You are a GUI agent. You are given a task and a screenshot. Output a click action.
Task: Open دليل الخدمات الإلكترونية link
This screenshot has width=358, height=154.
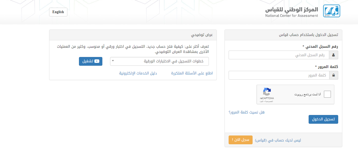[138, 73]
